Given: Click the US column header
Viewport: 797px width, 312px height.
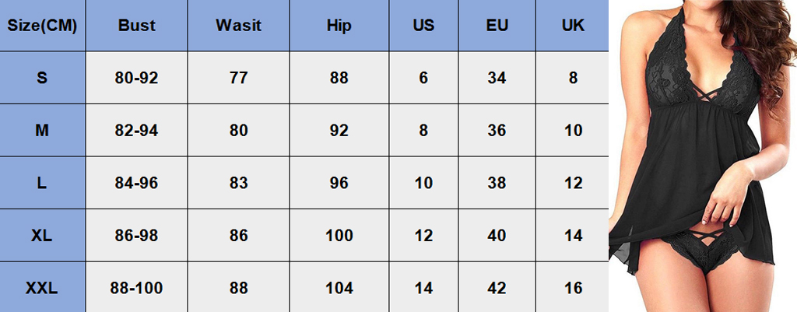Looking at the screenshot, I should [423, 26].
